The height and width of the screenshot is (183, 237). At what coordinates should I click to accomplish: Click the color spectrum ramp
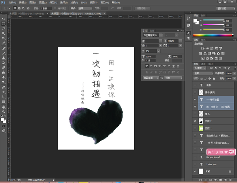click(213, 35)
